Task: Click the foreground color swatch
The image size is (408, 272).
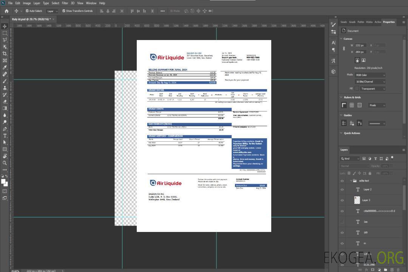Action: pos(3,181)
